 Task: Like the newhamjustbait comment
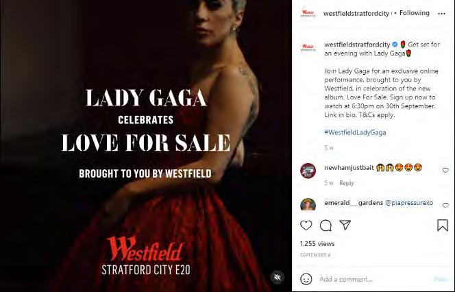[445, 171]
